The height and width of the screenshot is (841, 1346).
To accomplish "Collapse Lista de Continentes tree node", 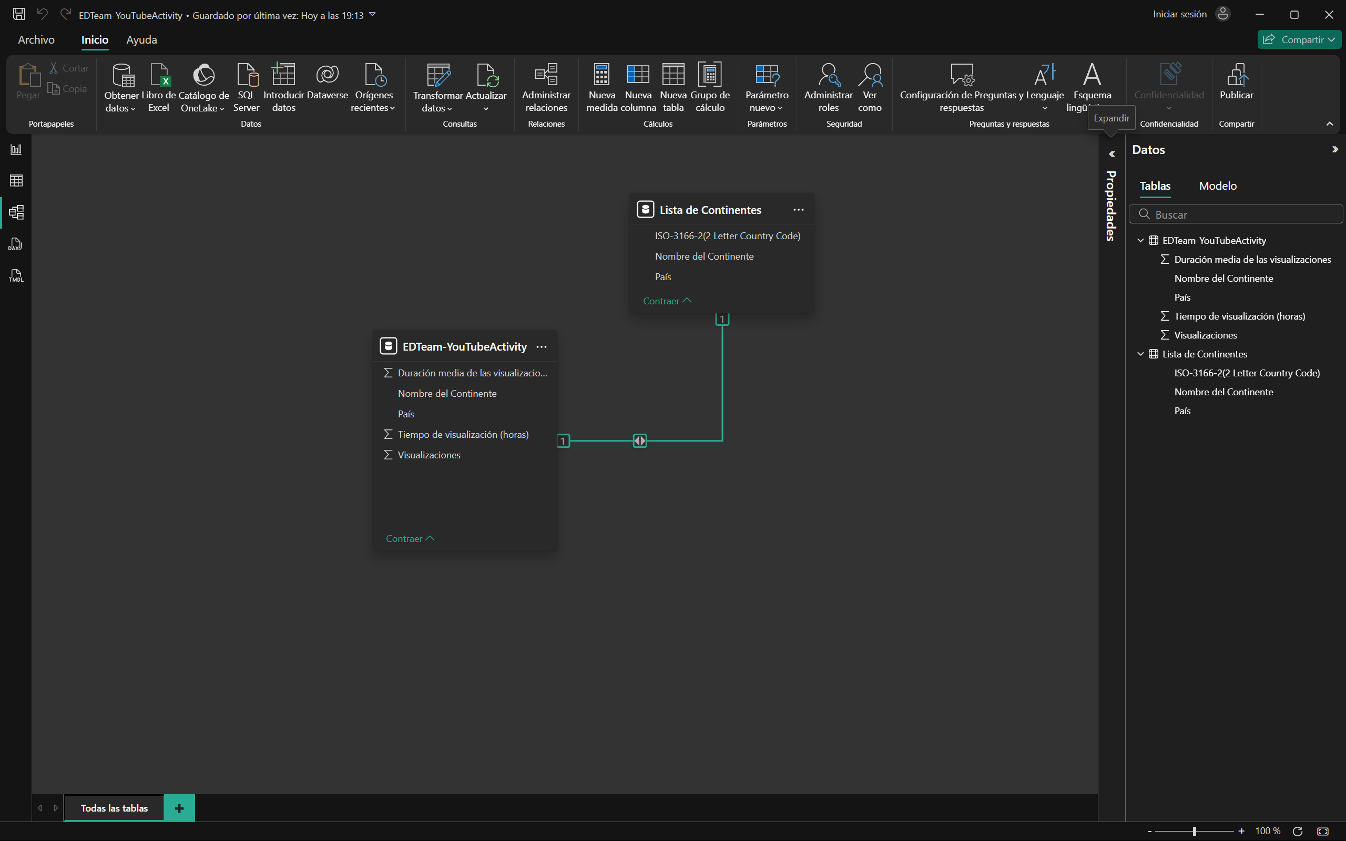I will (1140, 354).
